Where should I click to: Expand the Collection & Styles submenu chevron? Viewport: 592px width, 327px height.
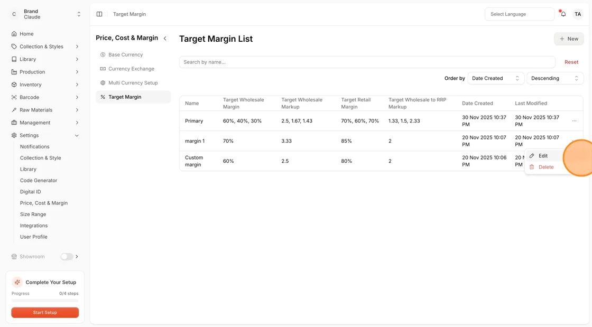(x=77, y=46)
